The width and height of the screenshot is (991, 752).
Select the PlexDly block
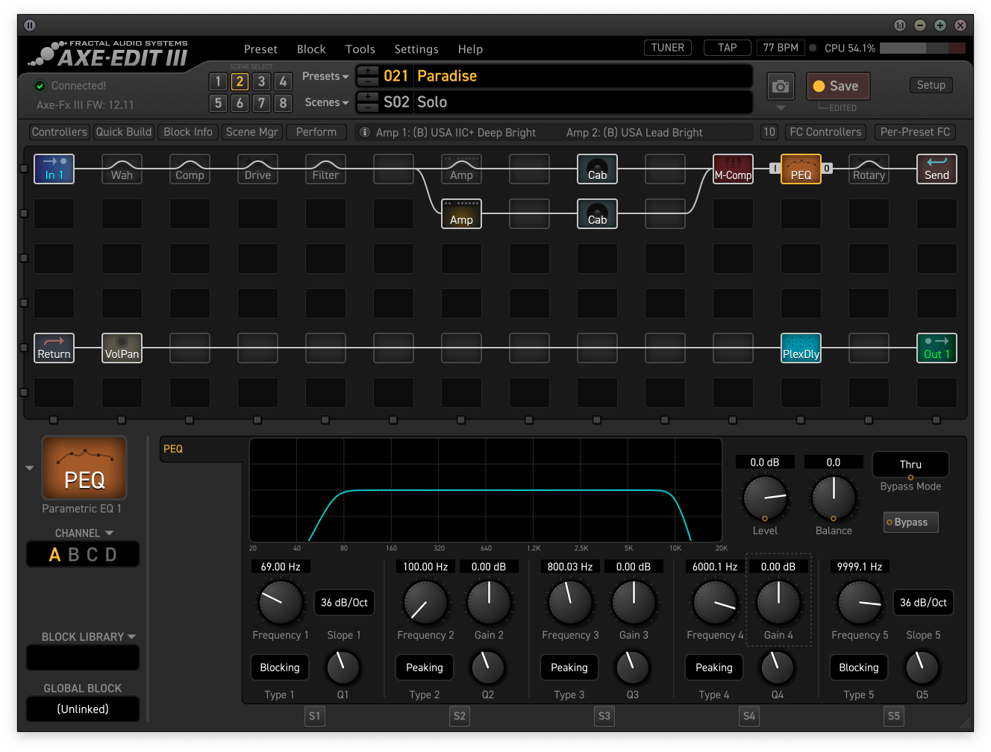click(801, 348)
